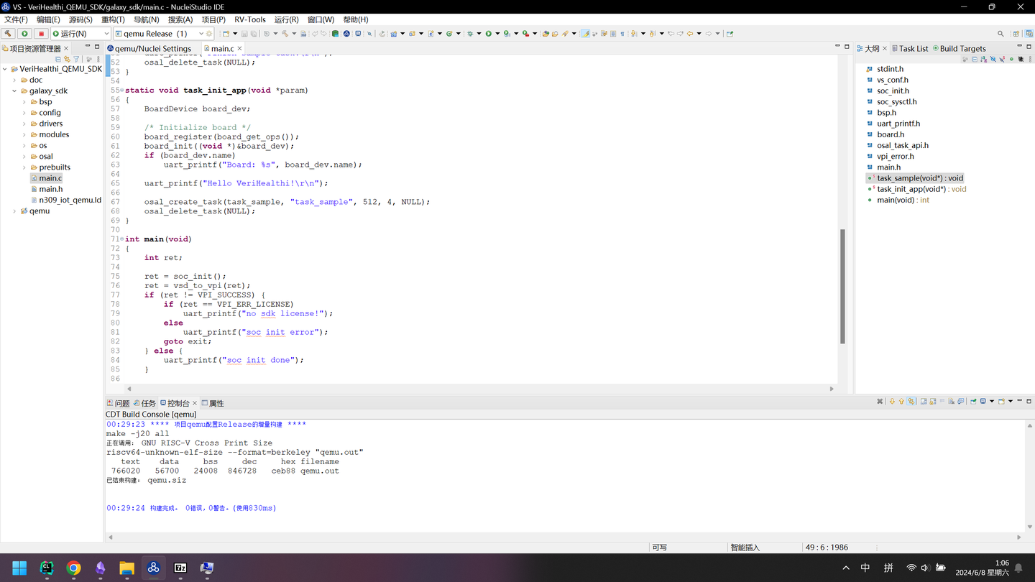Toggle the console scroll lock icon

click(x=932, y=402)
